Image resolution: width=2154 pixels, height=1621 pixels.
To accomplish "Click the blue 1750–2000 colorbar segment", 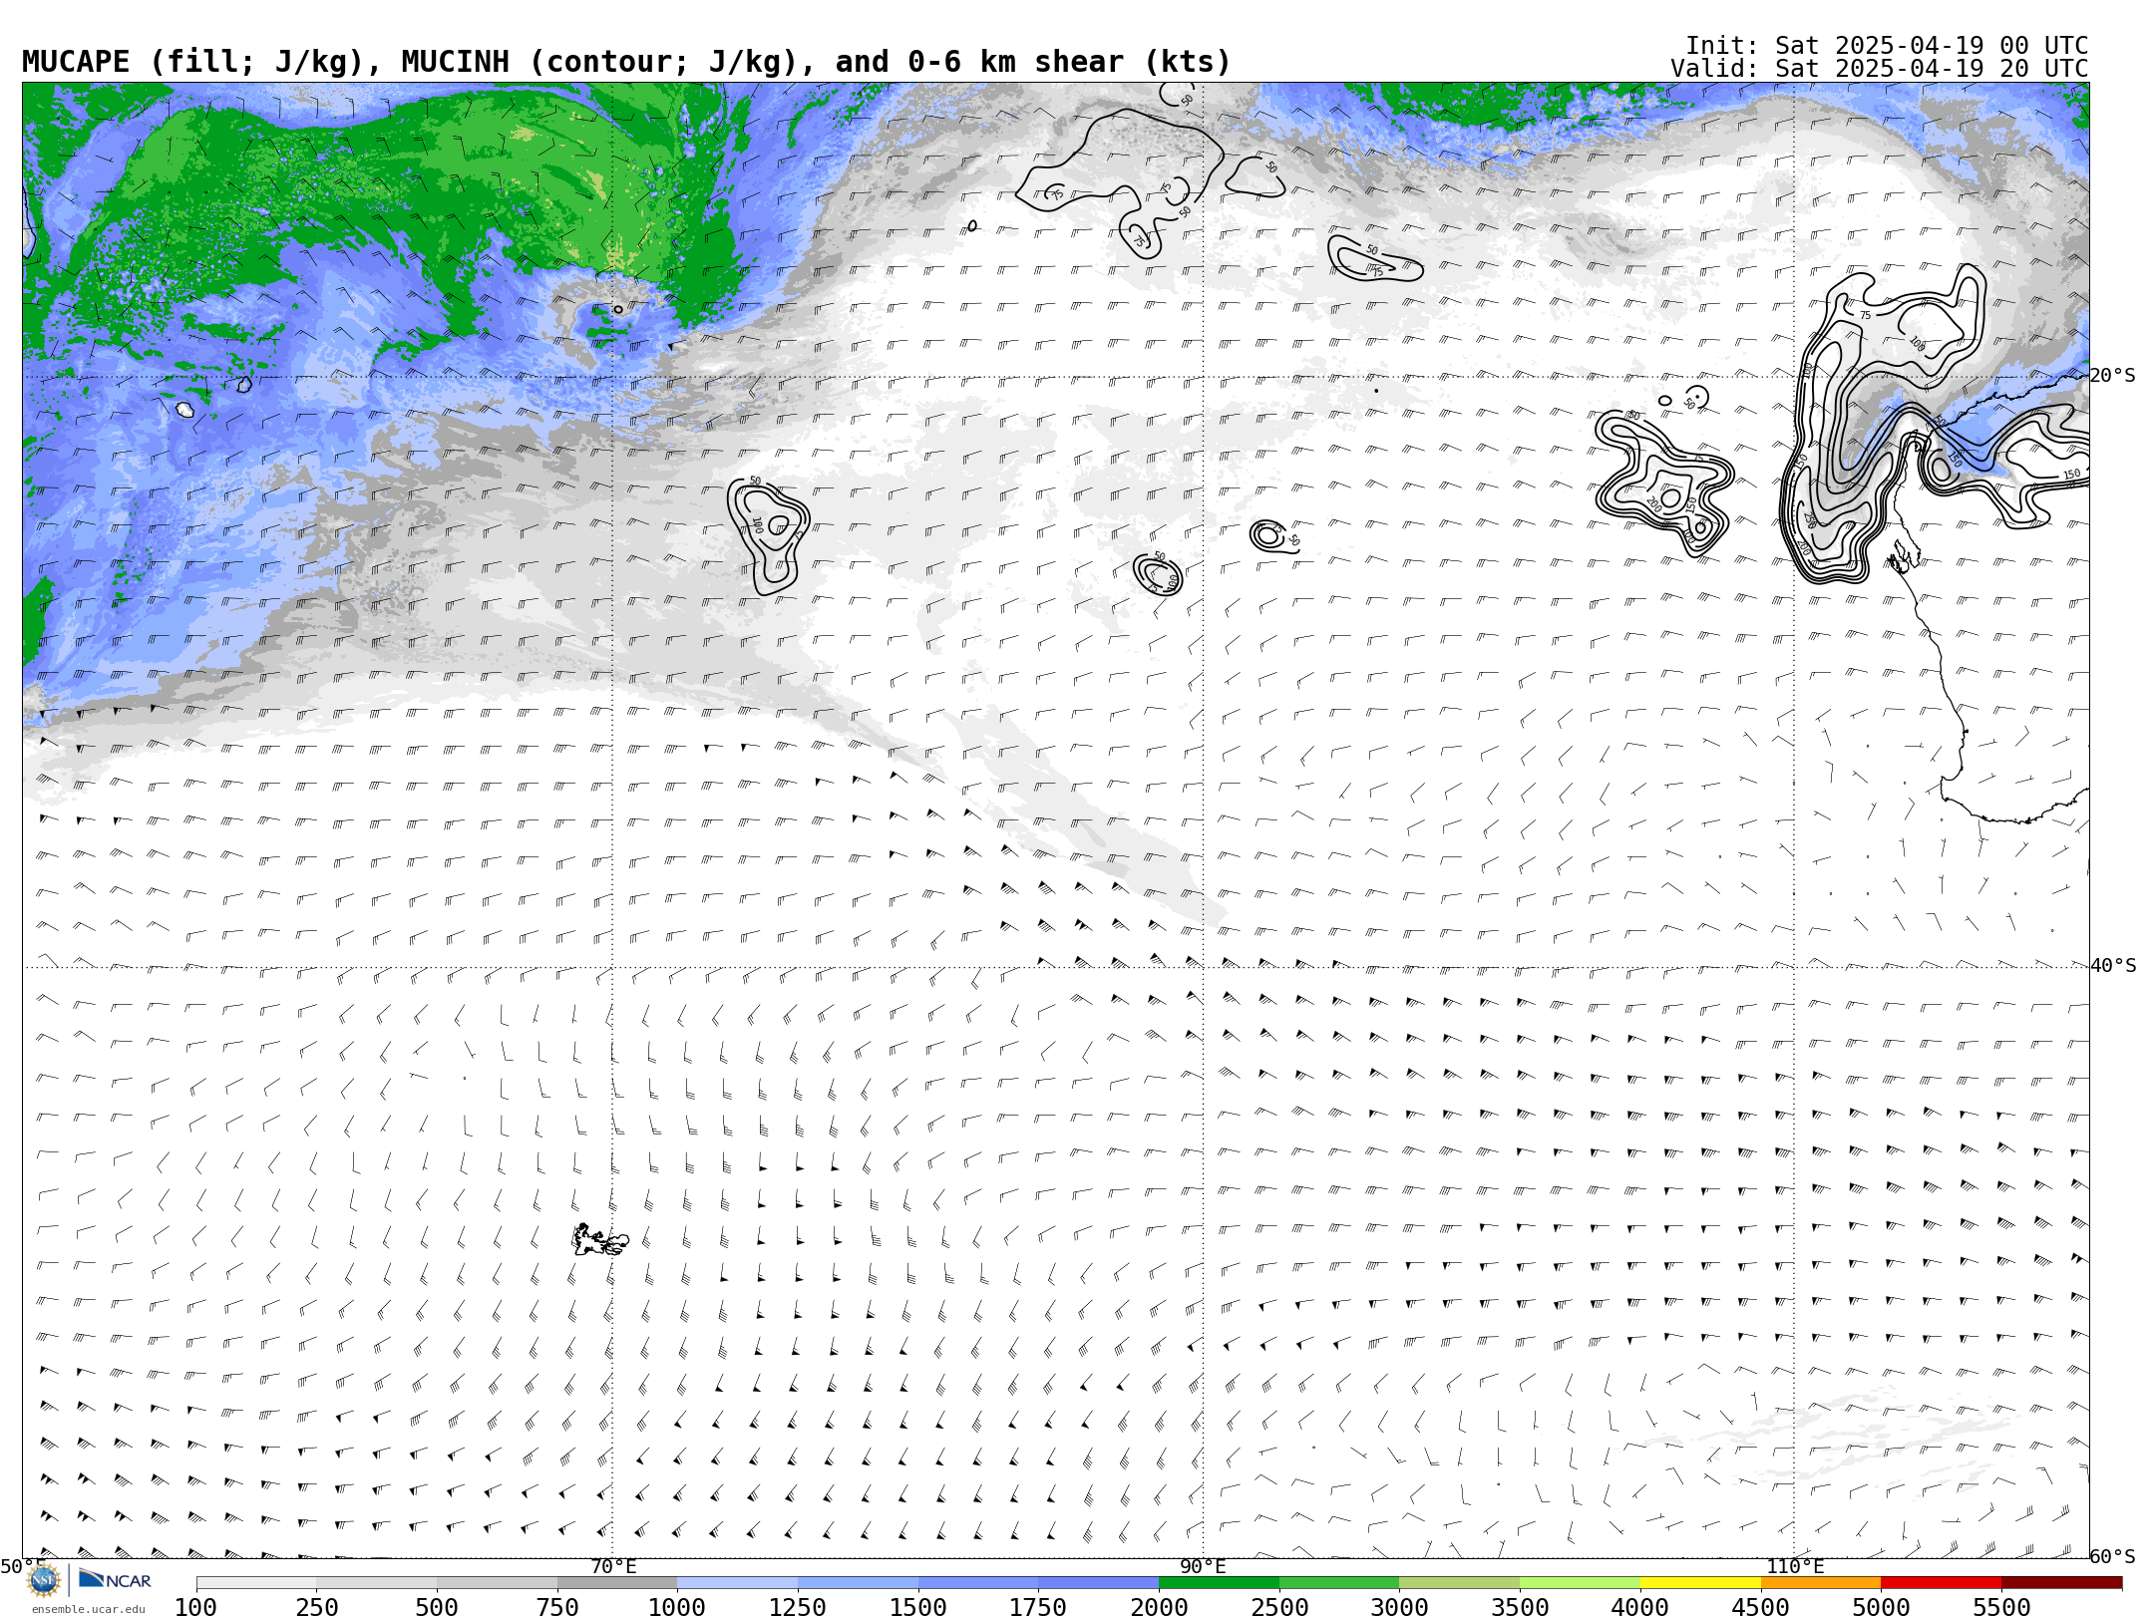I will (x=1098, y=1583).
